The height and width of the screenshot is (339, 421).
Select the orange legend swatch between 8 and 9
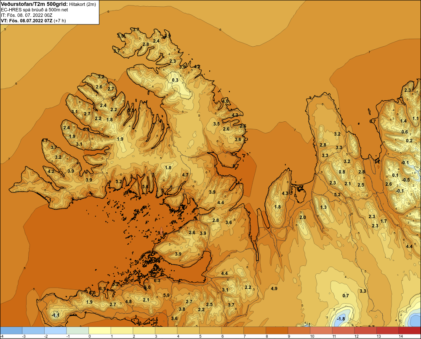[277, 331]
